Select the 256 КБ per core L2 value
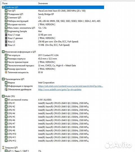This screenshot has width=135, height=152. point(58,42)
